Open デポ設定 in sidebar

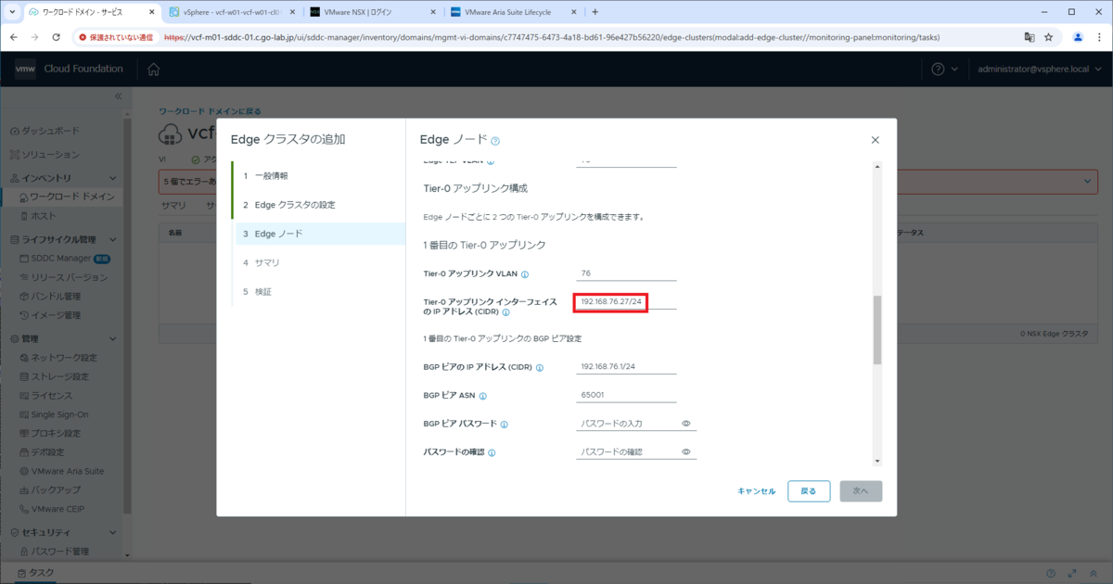pos(48,451)
